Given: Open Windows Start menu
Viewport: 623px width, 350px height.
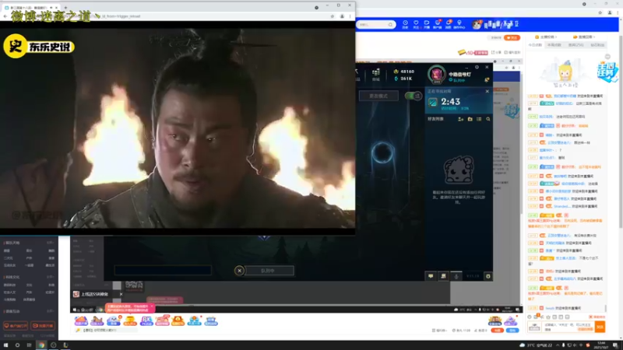Looking at the screenshot, I should coord(5,345).
